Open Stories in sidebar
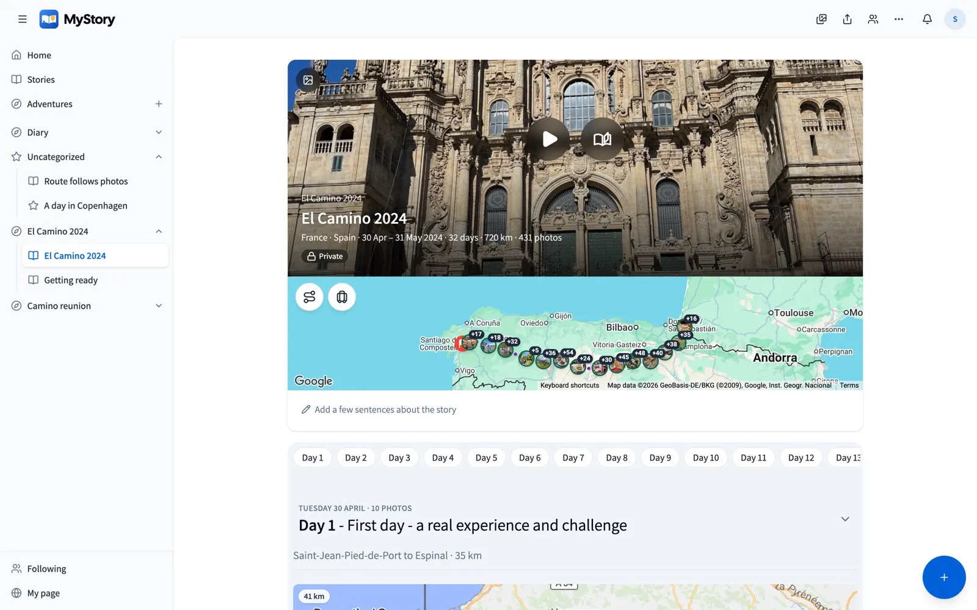977x610 pixels. pos(87,79)
